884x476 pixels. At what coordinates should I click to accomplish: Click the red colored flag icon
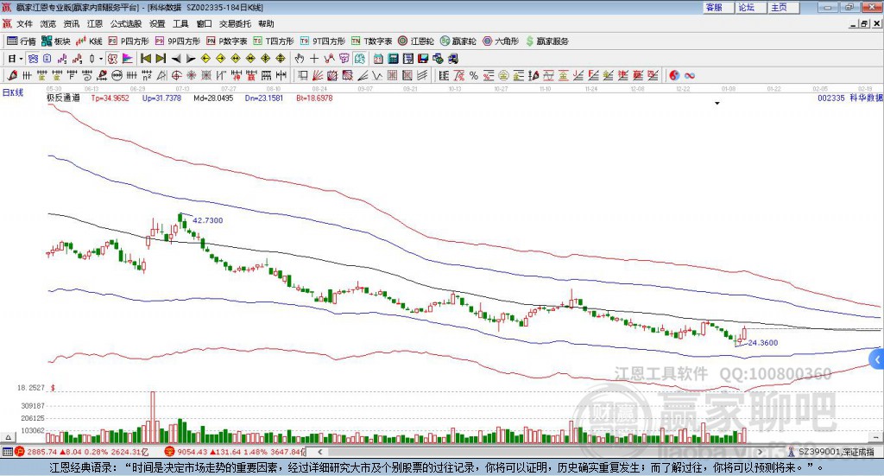pyautogui.click(x=128, y=59)
